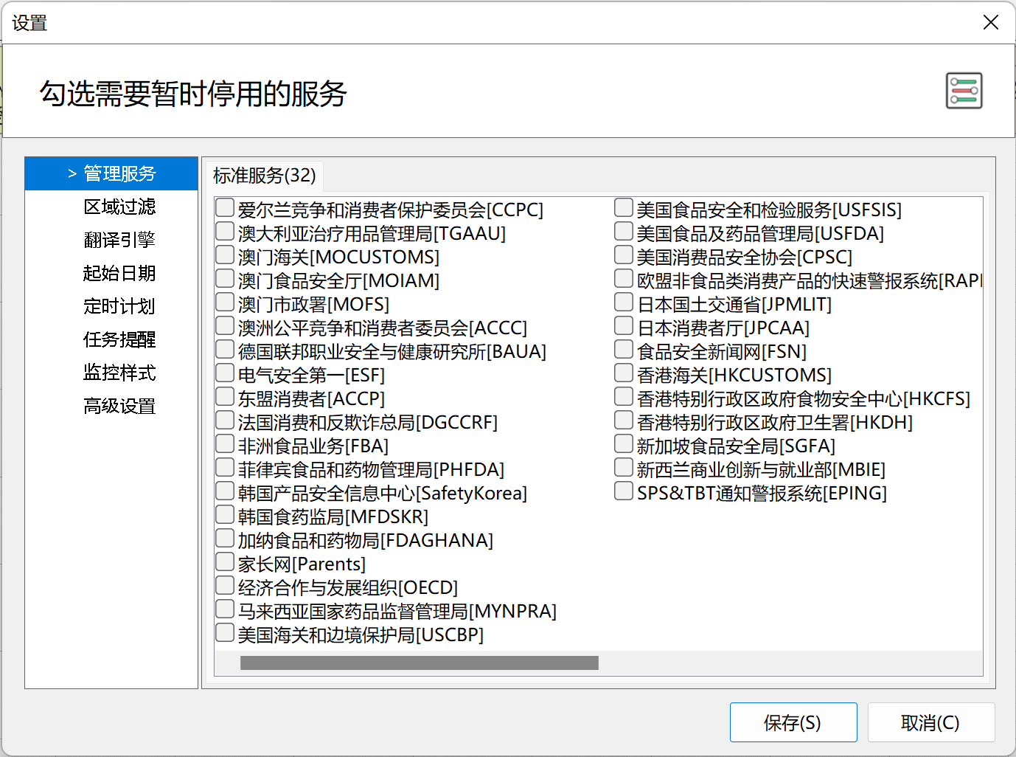Check 澳洲公平竞争和消费者委员会[ACCC] checkbox

pyautogui.click(x=225, y=326)
